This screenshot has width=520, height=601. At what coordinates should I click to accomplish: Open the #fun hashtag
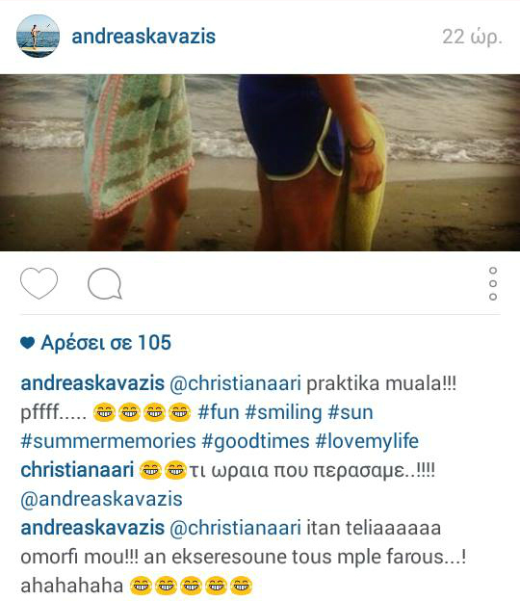(x=219, y=412)
